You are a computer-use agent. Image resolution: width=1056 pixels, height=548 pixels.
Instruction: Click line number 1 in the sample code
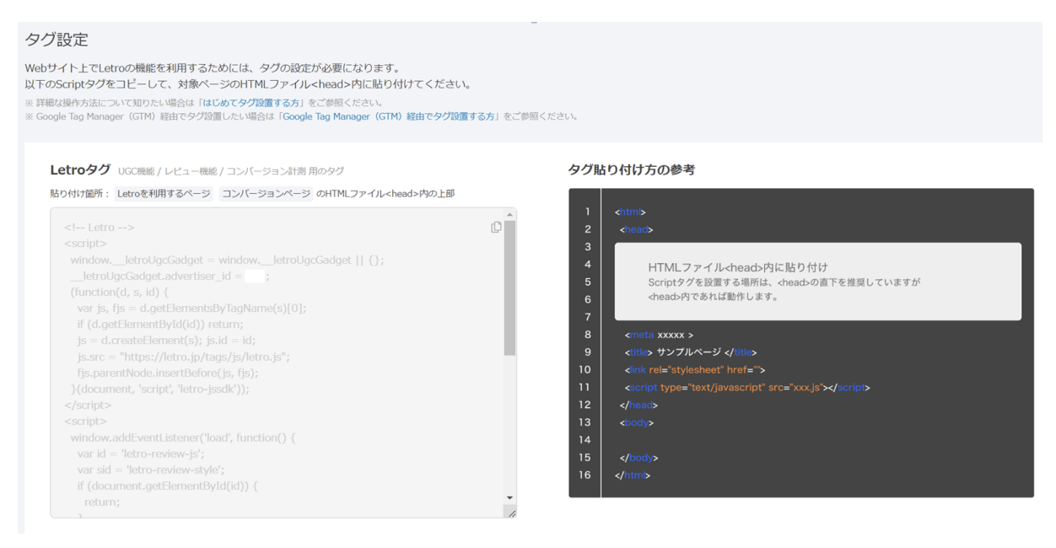coord(586,211)
